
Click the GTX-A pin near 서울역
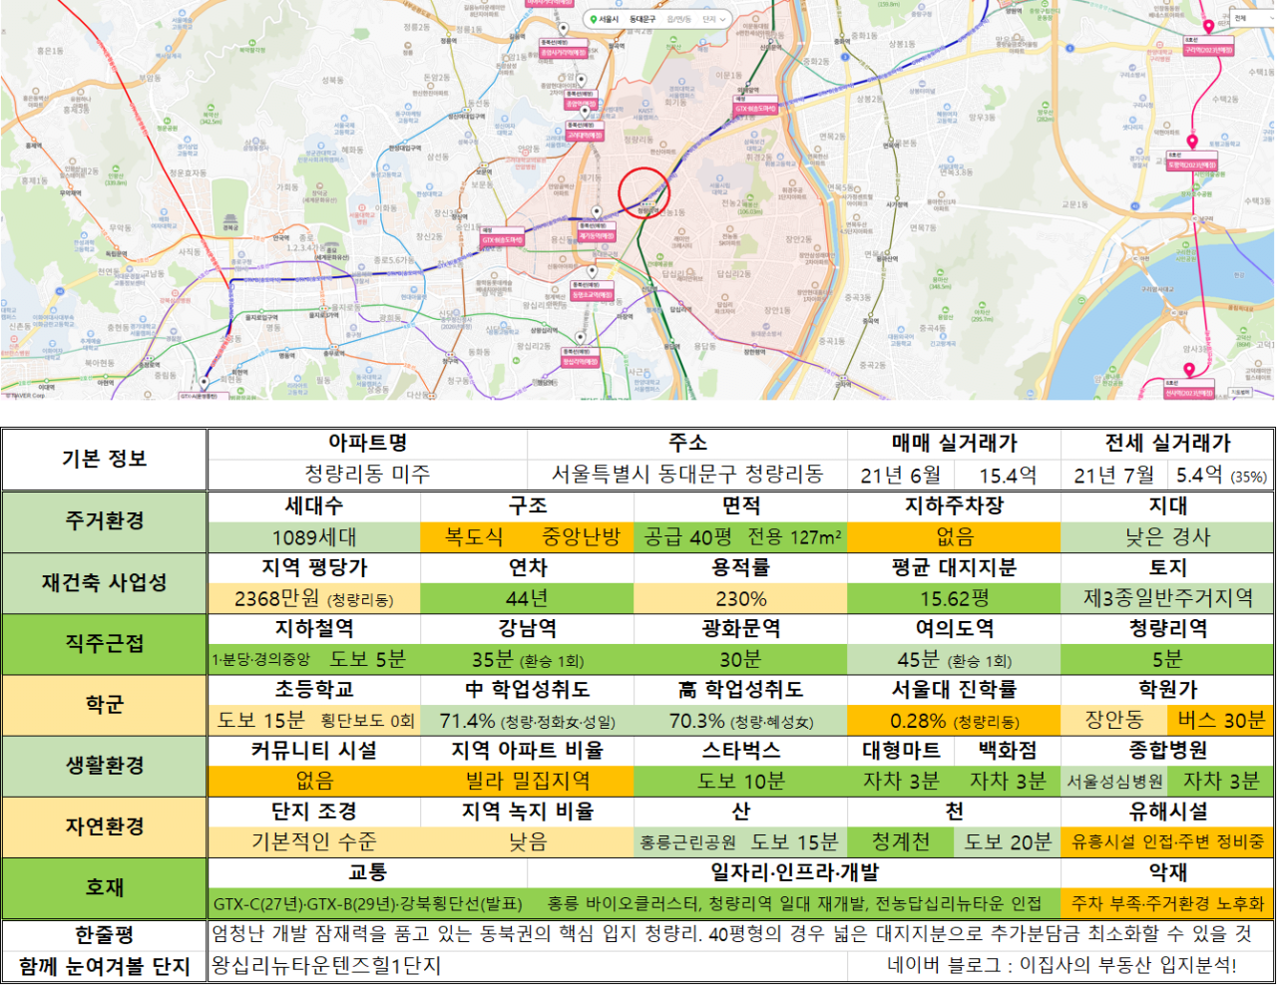pyautogui.click(x=205, y=382)
